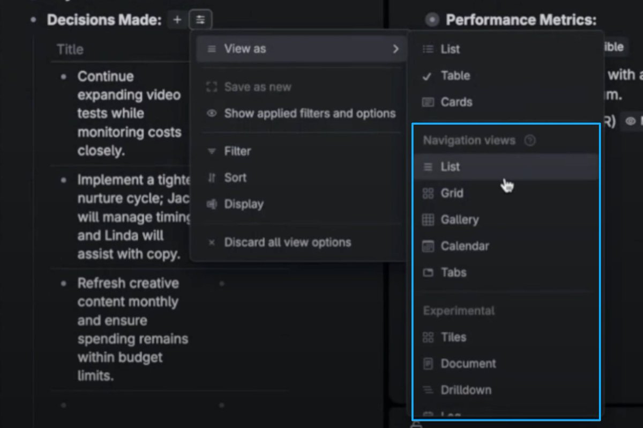Click bullet of 'Refresh creative content' row
The image size is (643, 428).
(x=64, y=283)
